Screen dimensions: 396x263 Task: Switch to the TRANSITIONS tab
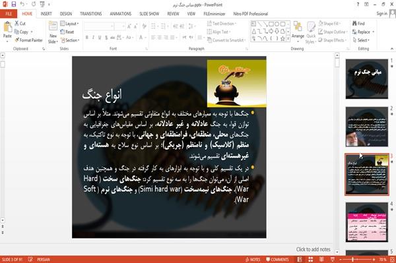(x=91, y=14)
